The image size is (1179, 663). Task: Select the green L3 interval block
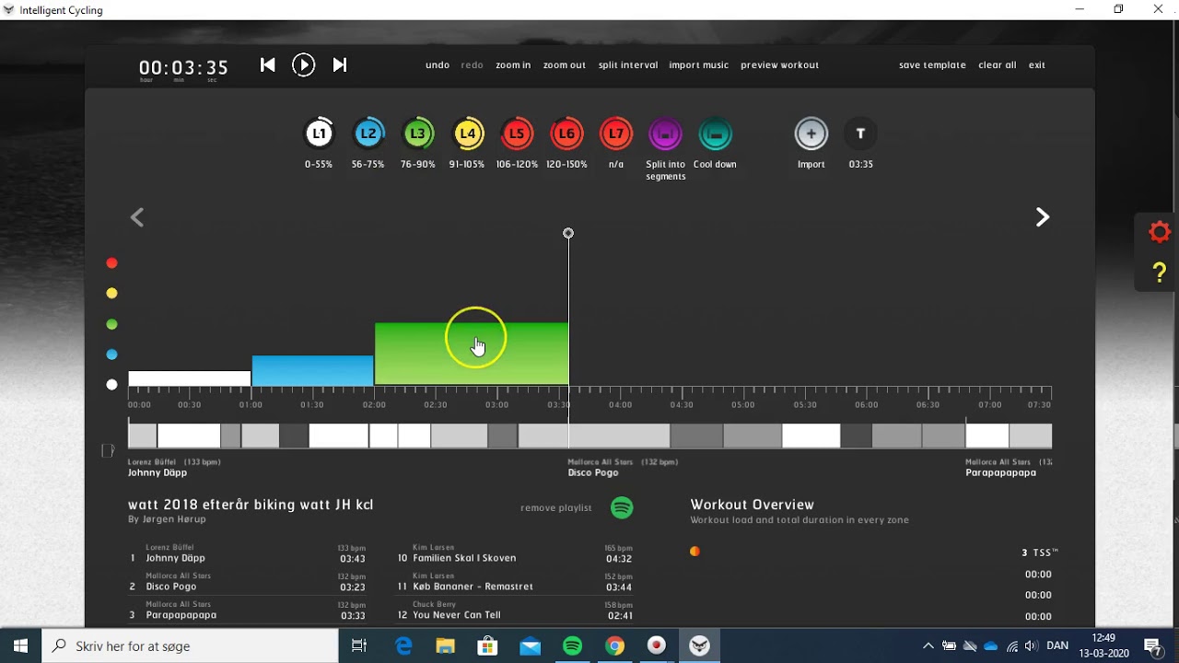[472, 354]
